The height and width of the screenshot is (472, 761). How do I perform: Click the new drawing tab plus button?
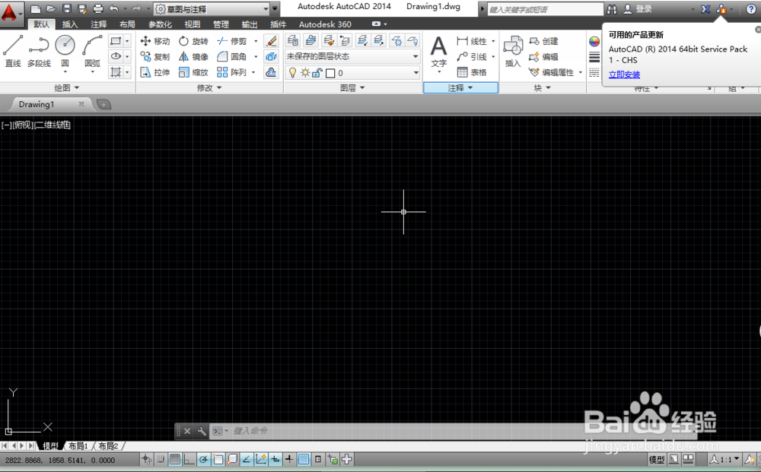pos(103,104)
